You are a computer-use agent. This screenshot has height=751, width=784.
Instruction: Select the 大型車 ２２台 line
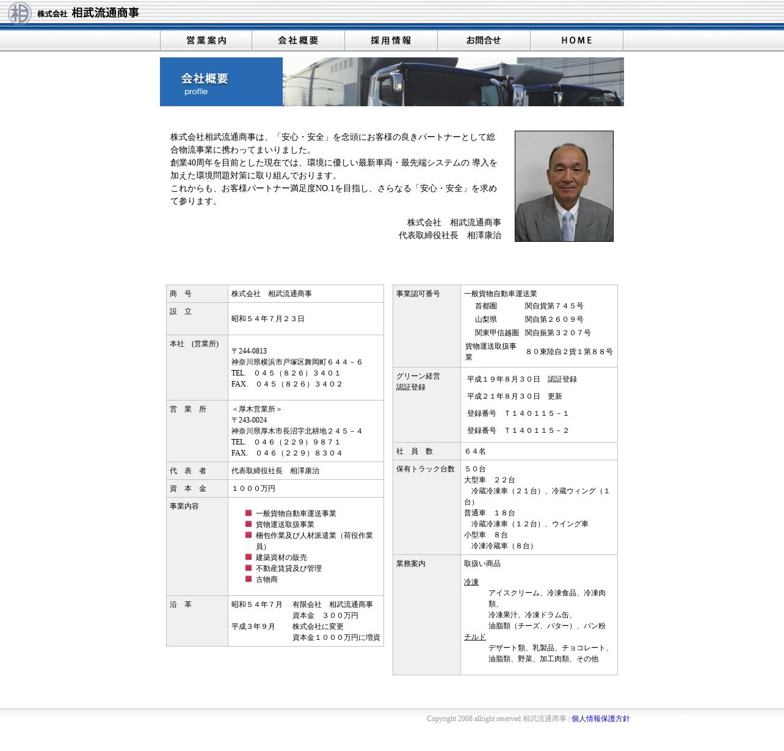[x=490, y=480]
